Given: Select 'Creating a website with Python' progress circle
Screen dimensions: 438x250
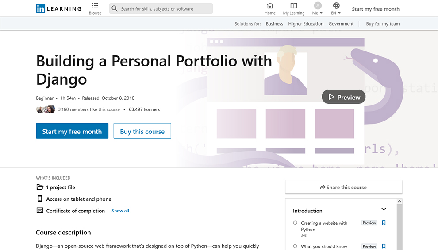Looking at the screenshot, I should (x=295, y=223).
